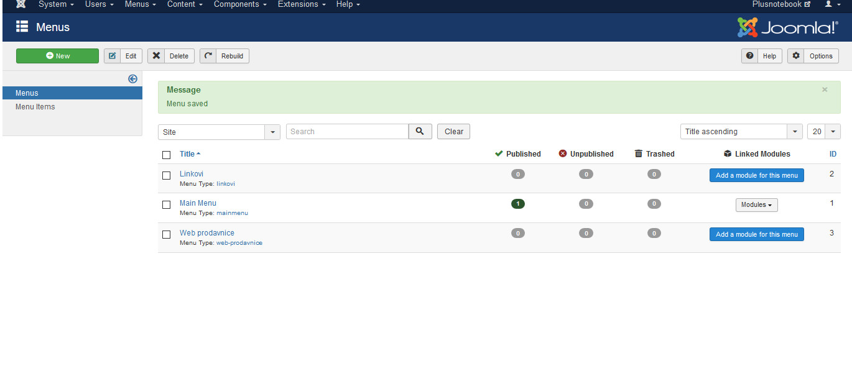Screen dimensions: 852x384
Task: Click the green New button
Action: pos(57,56)
